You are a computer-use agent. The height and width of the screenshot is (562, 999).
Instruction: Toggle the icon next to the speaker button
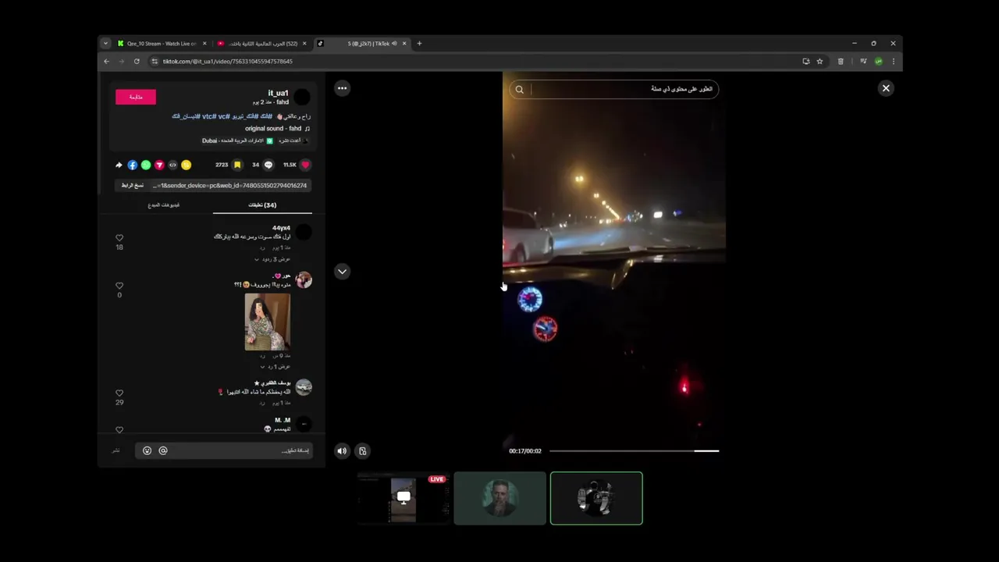pyautogui.click(x=362, y=450)
